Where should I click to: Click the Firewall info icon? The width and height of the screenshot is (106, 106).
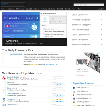coord(12,37)
